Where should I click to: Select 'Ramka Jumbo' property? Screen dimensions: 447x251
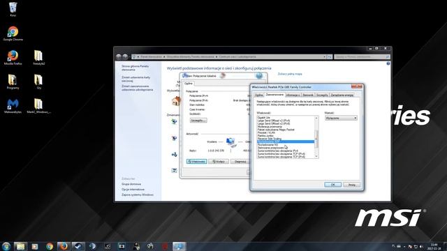[265, 136]
